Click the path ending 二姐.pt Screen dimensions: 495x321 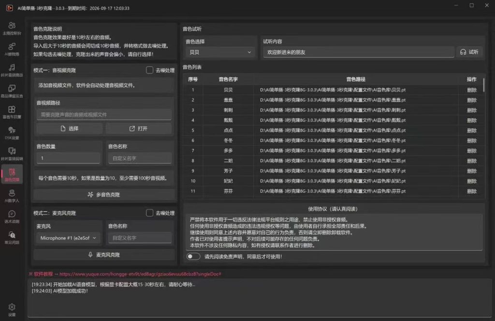tap(333, 161)
